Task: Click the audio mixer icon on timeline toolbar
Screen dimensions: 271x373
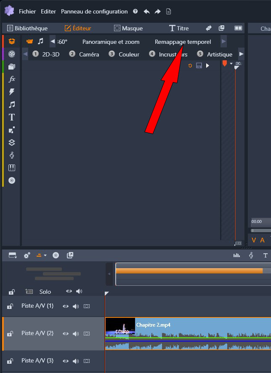Action: tap(237, 255)
